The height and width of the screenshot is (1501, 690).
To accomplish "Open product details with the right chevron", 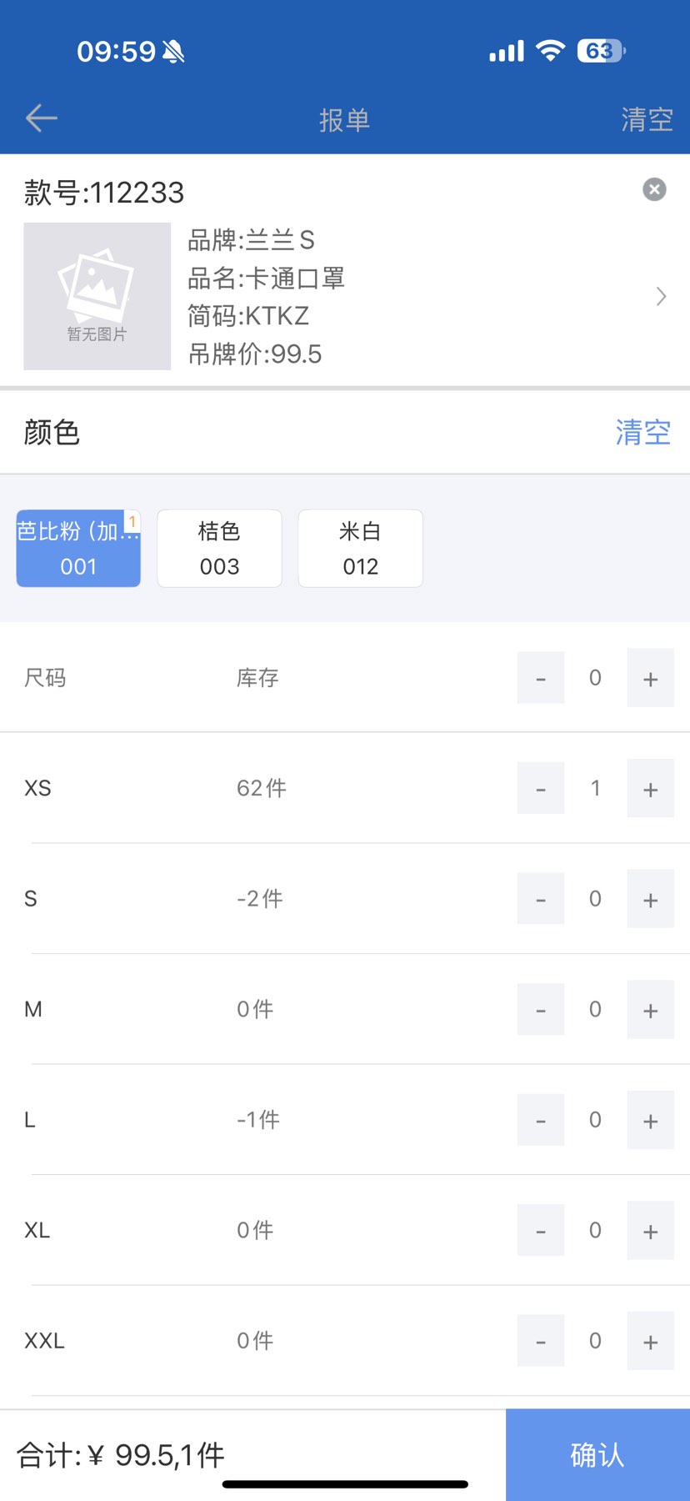I will [661, 296].
